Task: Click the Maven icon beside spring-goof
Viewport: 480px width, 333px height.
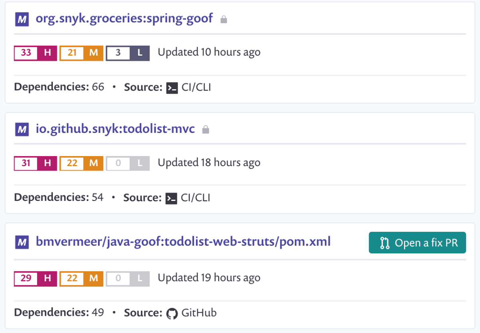Action: tap(22, 19)
